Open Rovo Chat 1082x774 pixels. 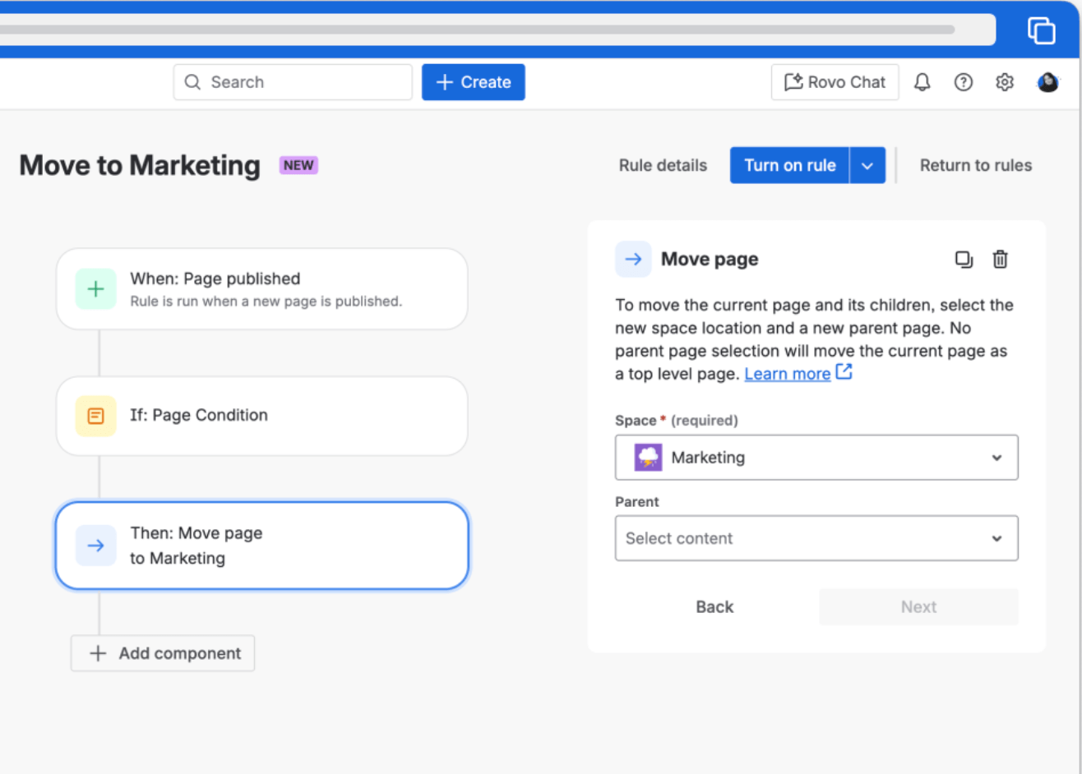pos(835,82)
